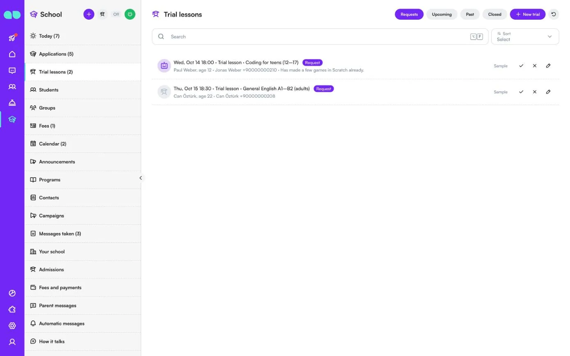Open the settings gear icon

(x=12, y=326)
